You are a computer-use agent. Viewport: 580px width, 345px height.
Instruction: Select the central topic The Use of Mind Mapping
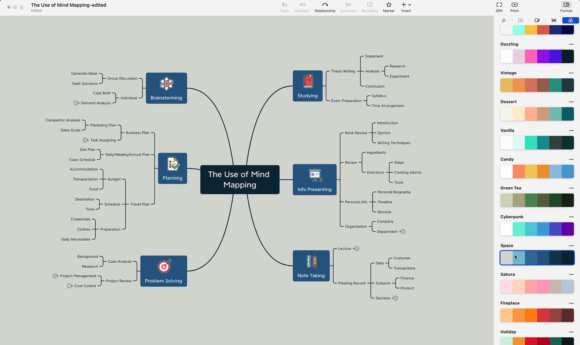coord(240,180)
